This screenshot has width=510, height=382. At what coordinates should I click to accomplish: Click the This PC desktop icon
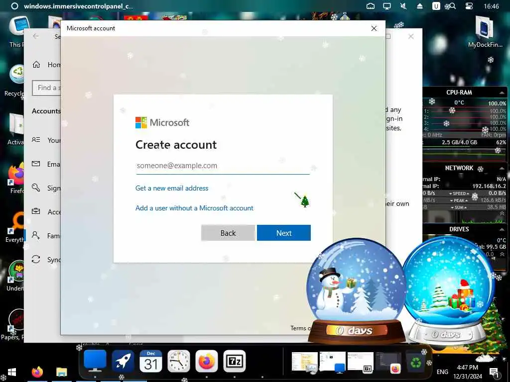click(16, 32)
